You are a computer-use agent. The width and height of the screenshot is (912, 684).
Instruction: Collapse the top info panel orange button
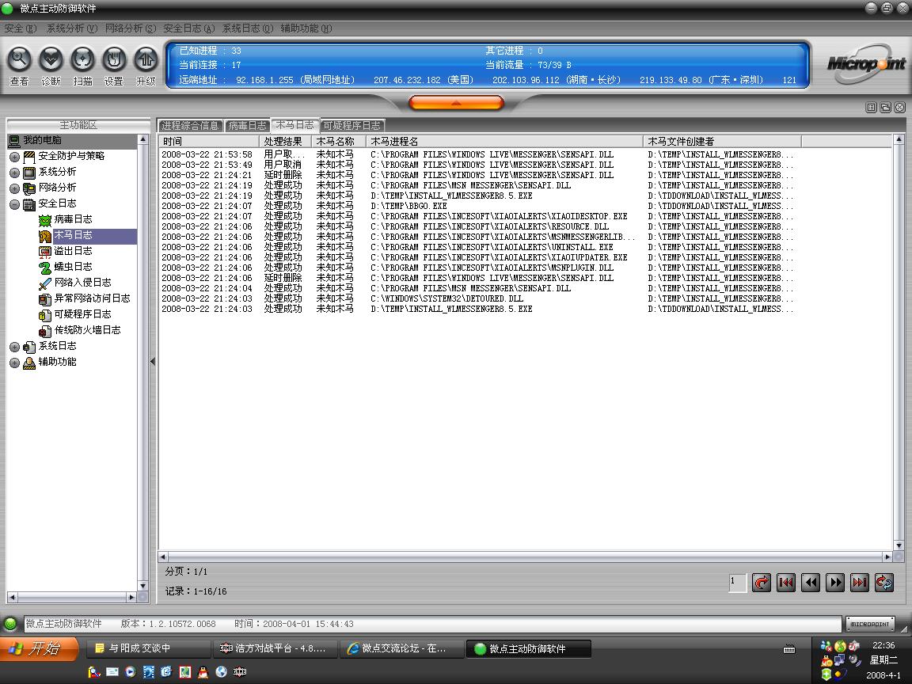[x=456, y=103]
